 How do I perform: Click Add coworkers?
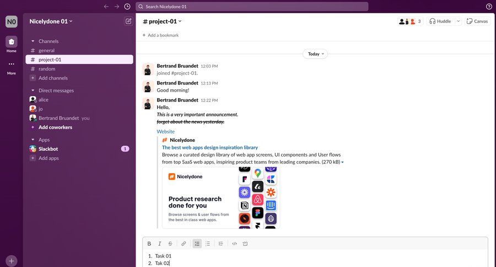[x=79, y=127]
